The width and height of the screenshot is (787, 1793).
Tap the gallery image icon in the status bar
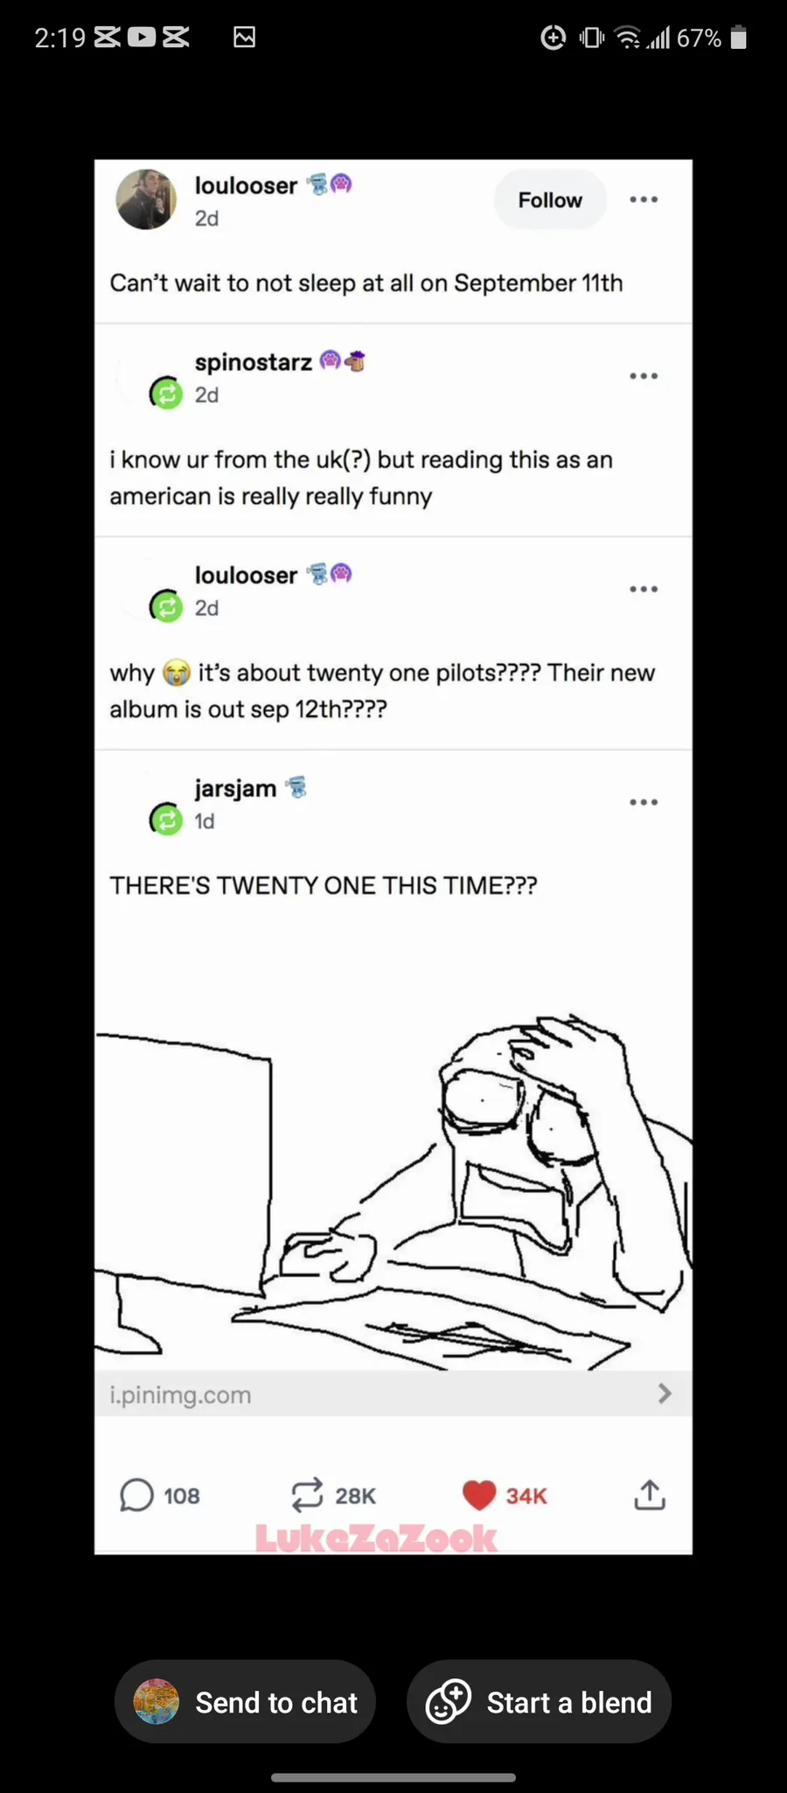click(x=245, y=37)
